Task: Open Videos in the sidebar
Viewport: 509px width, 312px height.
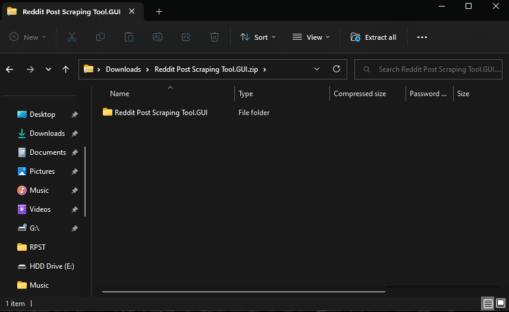Action: tap(40, 209)
